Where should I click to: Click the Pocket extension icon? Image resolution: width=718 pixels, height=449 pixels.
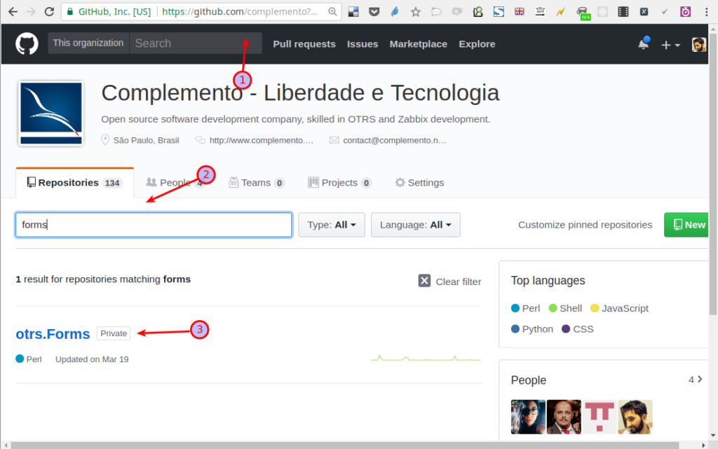point(374,11)
